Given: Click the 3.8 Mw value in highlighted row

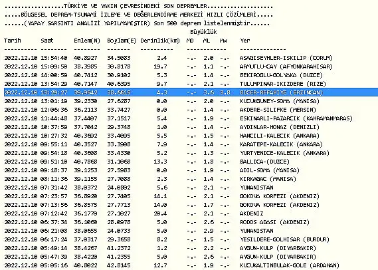Looking at the screenshot, I should [x=225, y=92].
